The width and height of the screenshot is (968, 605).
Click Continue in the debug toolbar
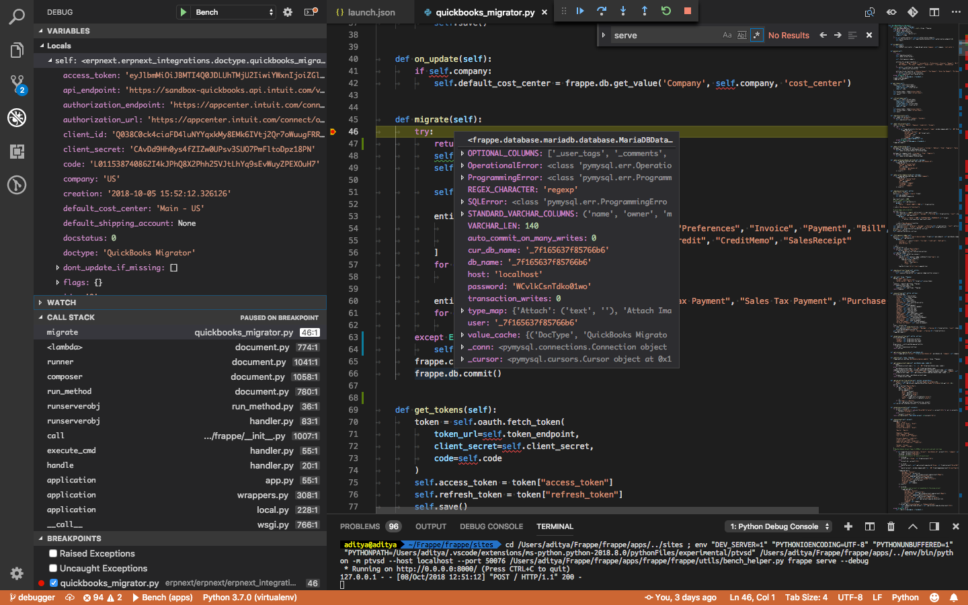coord(580,11)
